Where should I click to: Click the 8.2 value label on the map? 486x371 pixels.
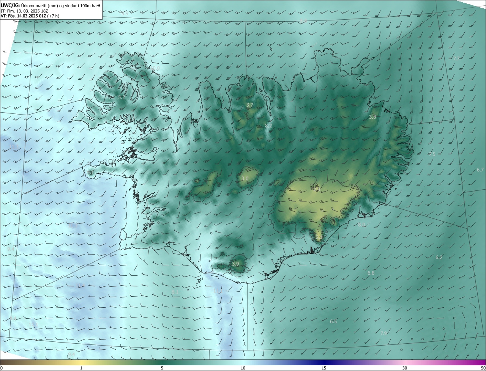point(268,126)
